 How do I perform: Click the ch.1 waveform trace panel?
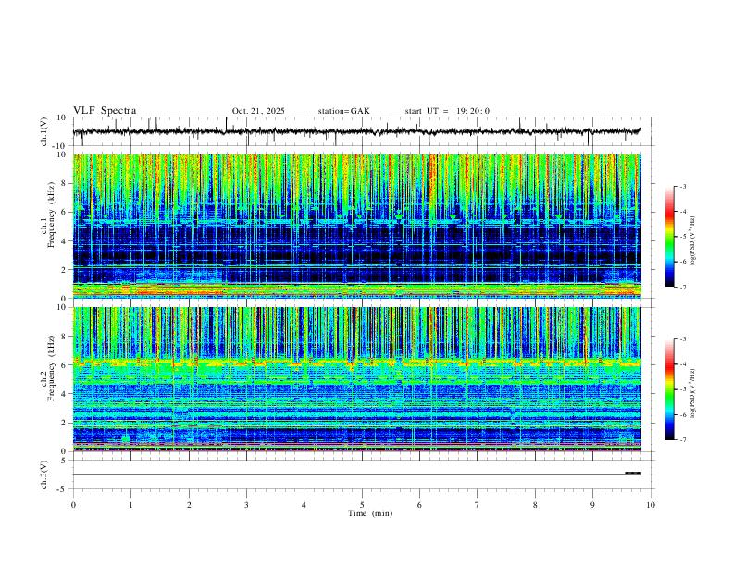tap(364, 131)
